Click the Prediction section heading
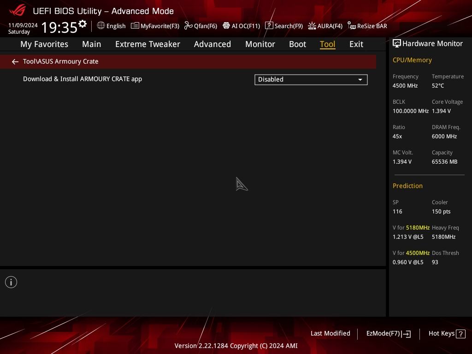The width and height of the screenshot is (472, 354). (407, 186)
